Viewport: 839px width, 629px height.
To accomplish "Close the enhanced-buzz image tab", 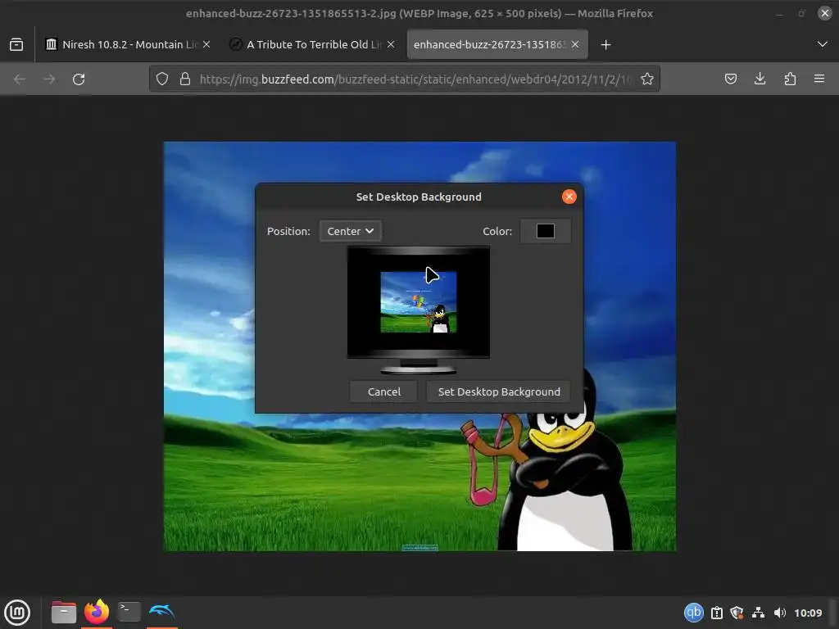I will [x=575, y=44].
